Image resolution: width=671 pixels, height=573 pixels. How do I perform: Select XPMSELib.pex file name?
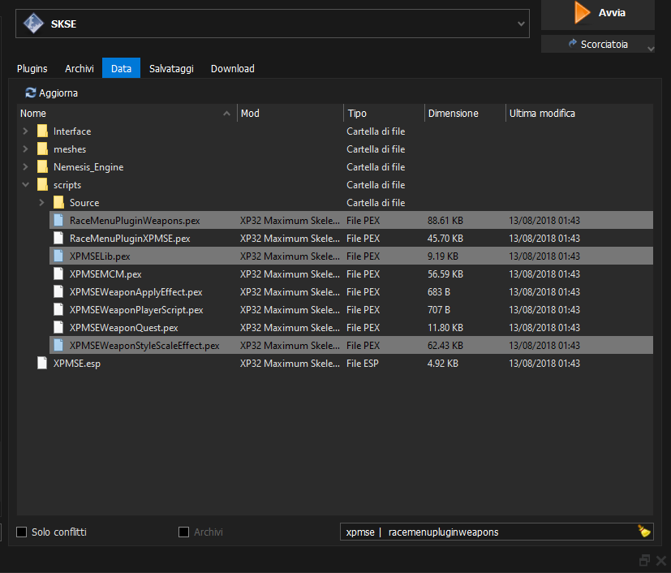coord(100,256)
